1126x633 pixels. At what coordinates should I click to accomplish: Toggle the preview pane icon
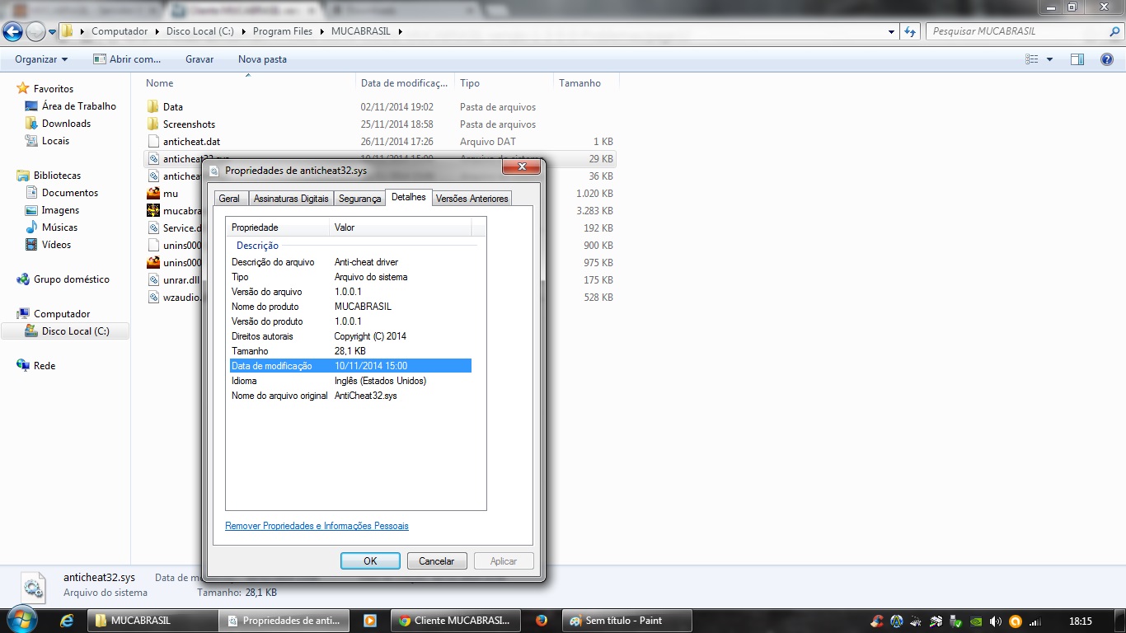(x=1077, y=59)
